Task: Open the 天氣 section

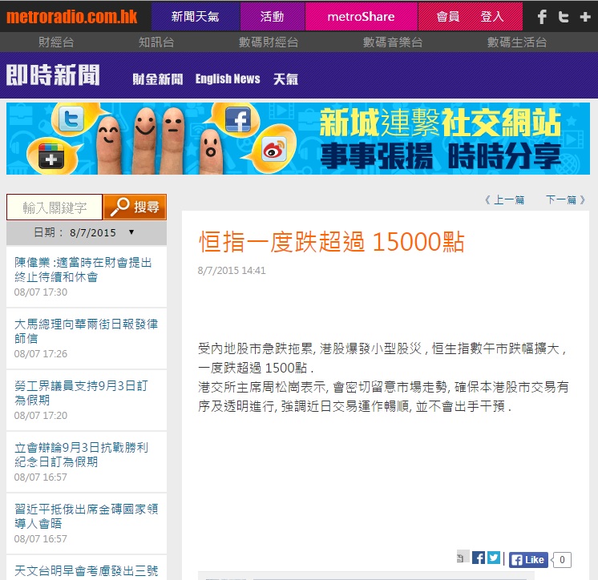Action: [x=285, y=79]
